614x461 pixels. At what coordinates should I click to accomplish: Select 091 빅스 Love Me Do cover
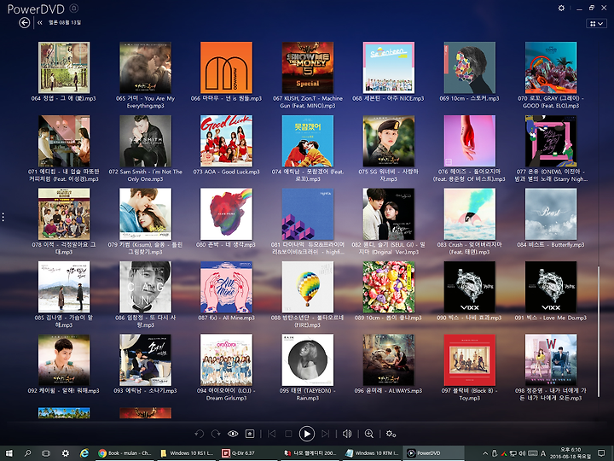click(x=551, y=287)
